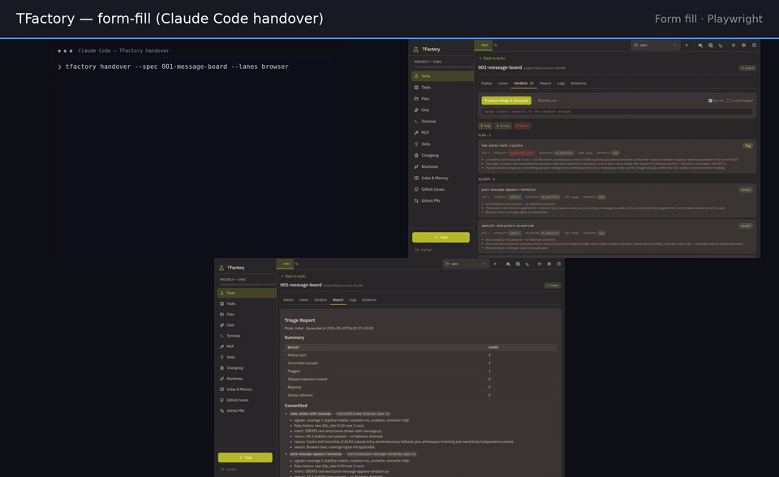Open MCP wrench icon in Verdicts window sidebar
The width and height of the screenshot is (779, 477).
[x=416, y=133]
